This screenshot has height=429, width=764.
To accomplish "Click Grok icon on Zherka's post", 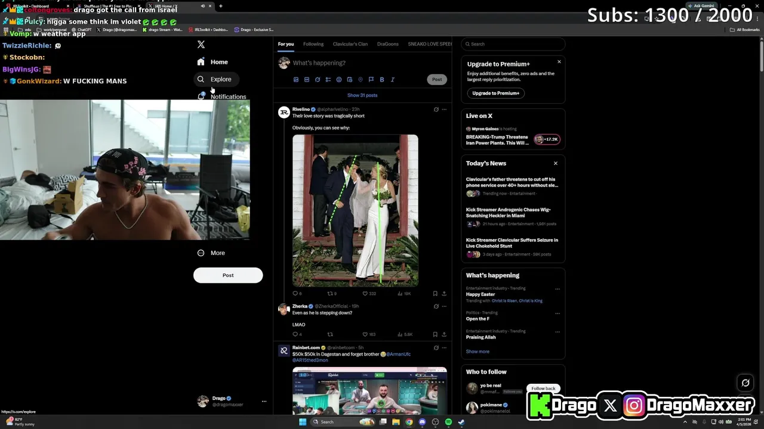I will point(436,306).
